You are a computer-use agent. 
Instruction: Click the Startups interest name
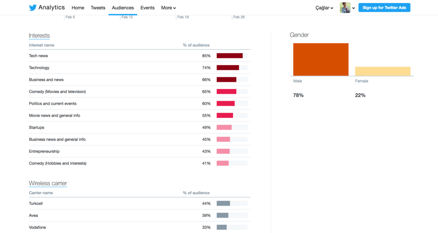pos(37,127)
